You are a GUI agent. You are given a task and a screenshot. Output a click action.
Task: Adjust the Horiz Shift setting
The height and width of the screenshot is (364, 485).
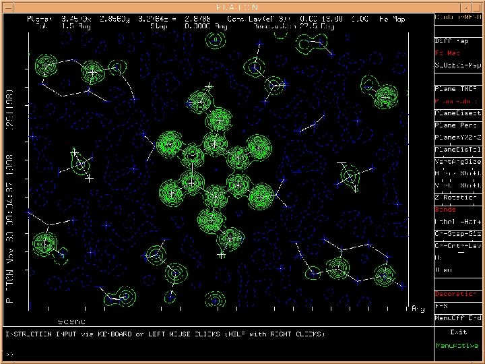point(459,173)
